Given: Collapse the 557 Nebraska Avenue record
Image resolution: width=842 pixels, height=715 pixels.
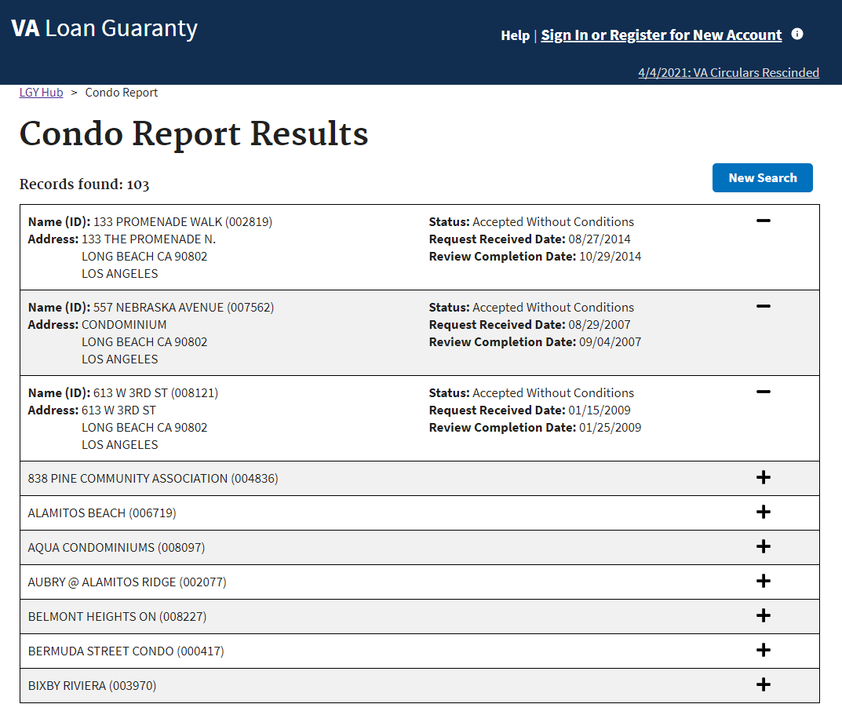Looking at the screenshot, I should (x=763, y=307).
